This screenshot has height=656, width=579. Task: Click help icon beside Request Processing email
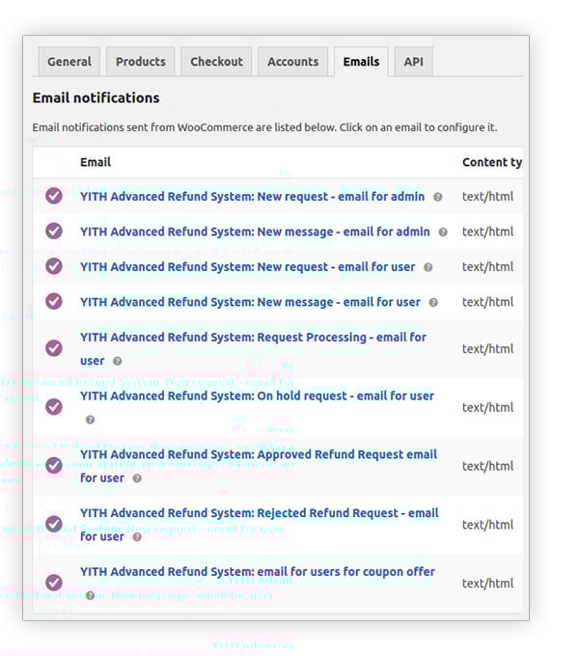click(118, 361)
